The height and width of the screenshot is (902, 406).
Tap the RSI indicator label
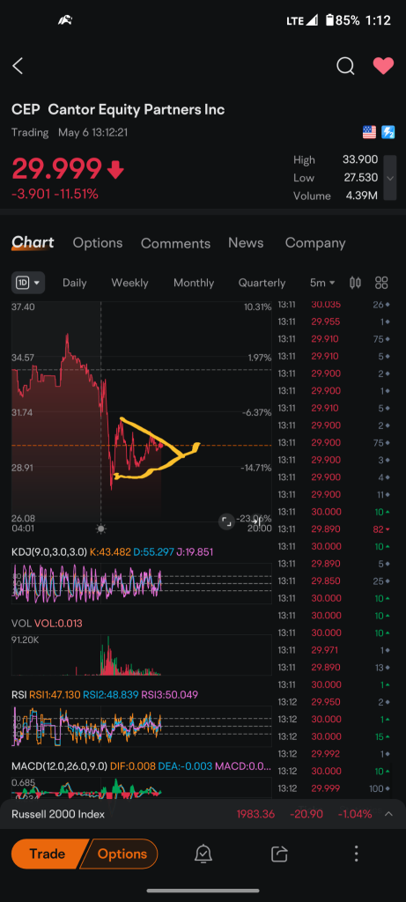tap(19, 694)
